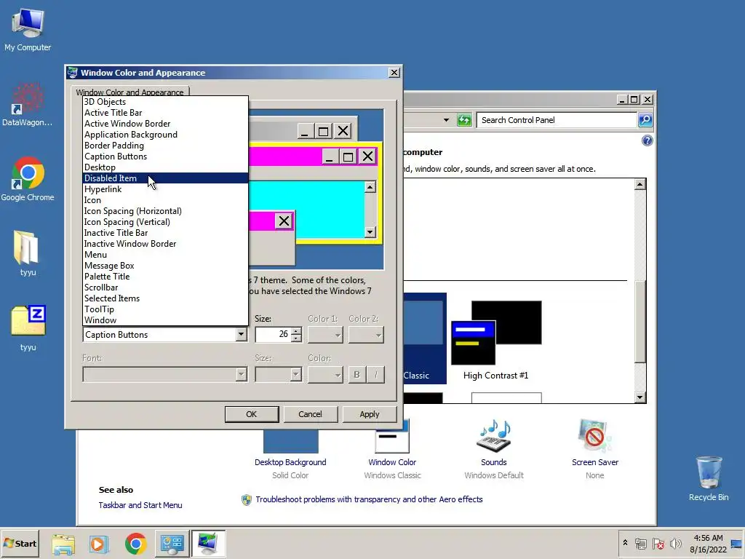Decrease the item Size spinner value
This screenshot has width=745, height=559.
tap(297, 338)
